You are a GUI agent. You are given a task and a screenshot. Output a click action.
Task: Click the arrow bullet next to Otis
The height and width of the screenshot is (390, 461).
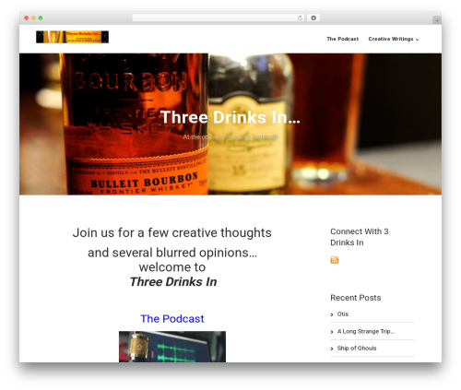pyautogui.click(x=332, y=314)
